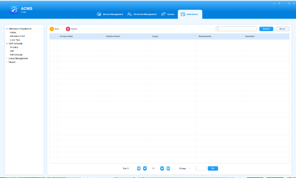Expand the Report tree node
296x178 pixels.
7,62
